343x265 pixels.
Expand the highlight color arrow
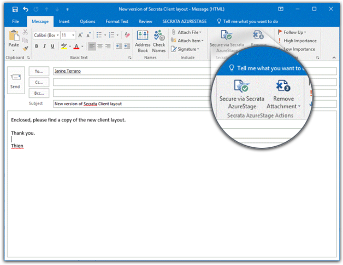[x=70, y=47]
